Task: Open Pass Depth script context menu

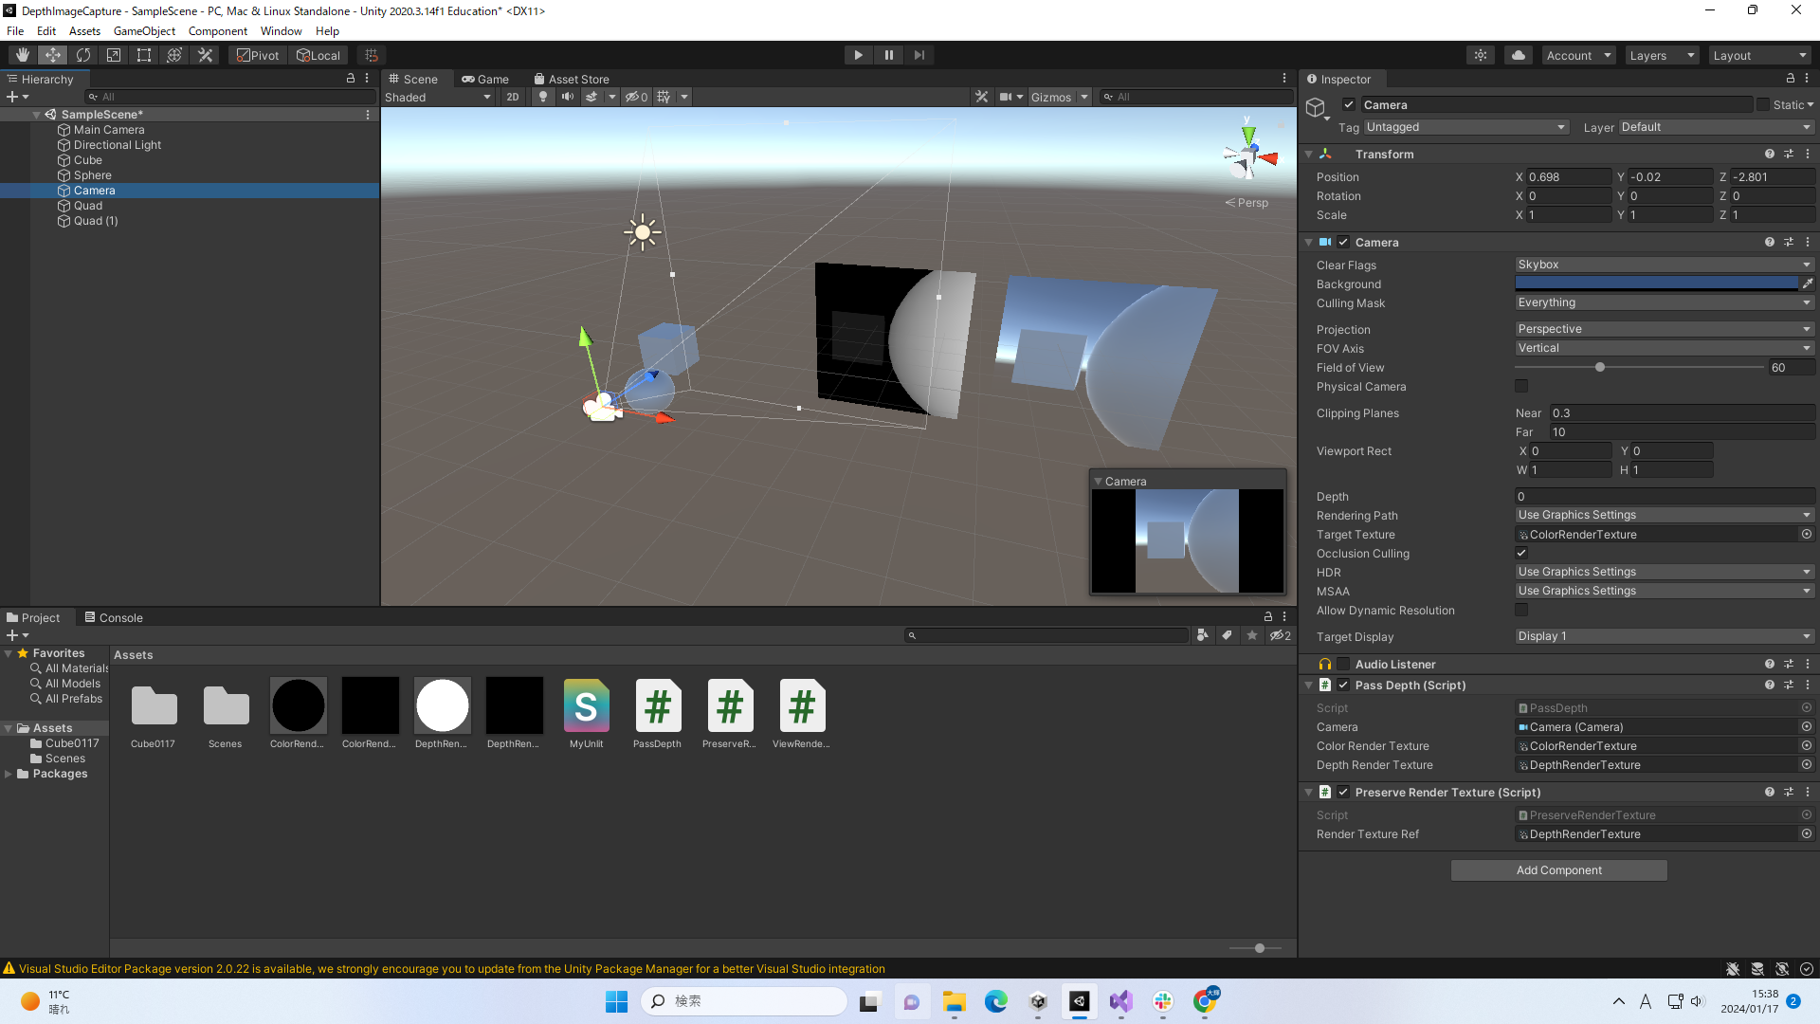Action: pyautogui.click(x=1808, y=685)
